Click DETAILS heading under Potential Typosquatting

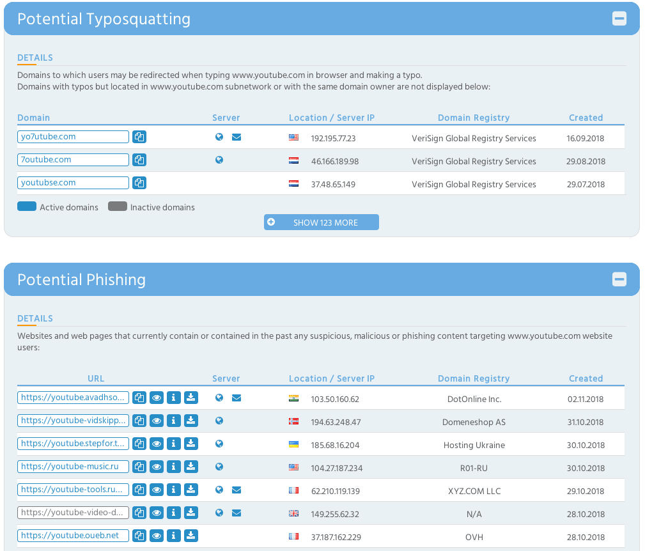tap(35, 58)
